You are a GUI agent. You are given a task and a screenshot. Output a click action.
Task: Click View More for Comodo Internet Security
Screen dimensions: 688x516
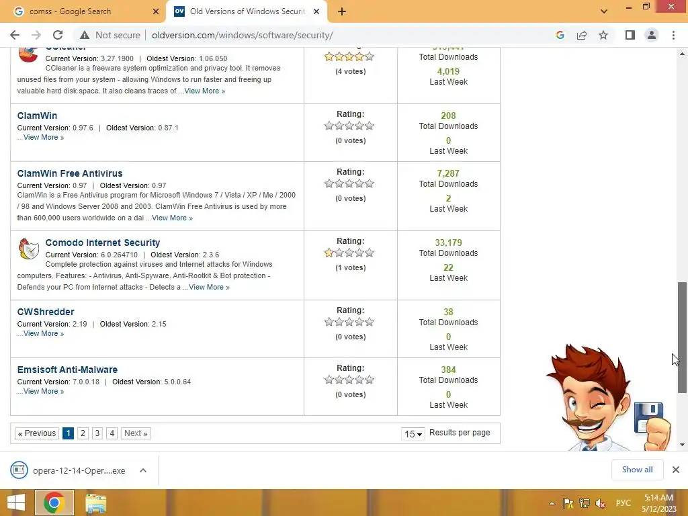[x=209, y=287]
